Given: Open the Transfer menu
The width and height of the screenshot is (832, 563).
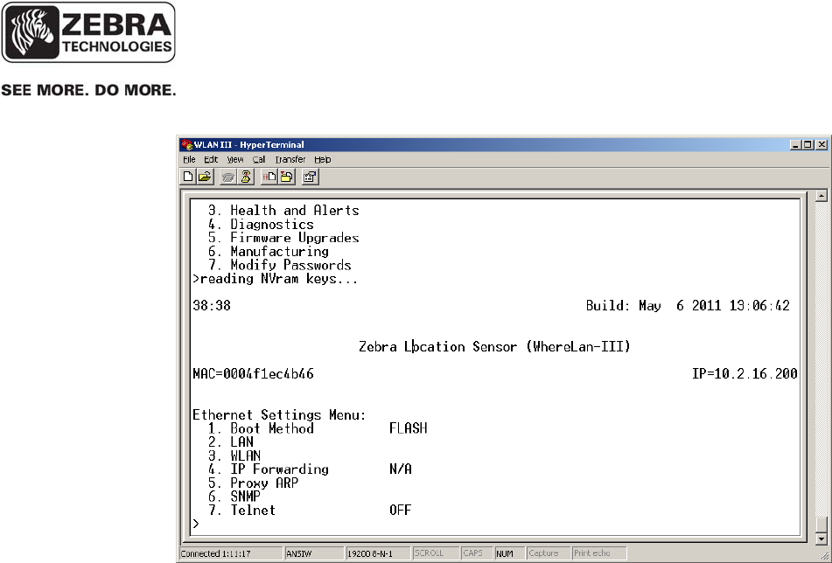Looking at the screenshot, I should point(290,160).
